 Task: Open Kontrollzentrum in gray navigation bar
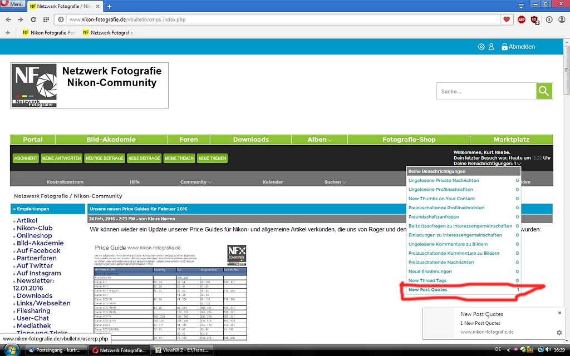tap(65, 182)
